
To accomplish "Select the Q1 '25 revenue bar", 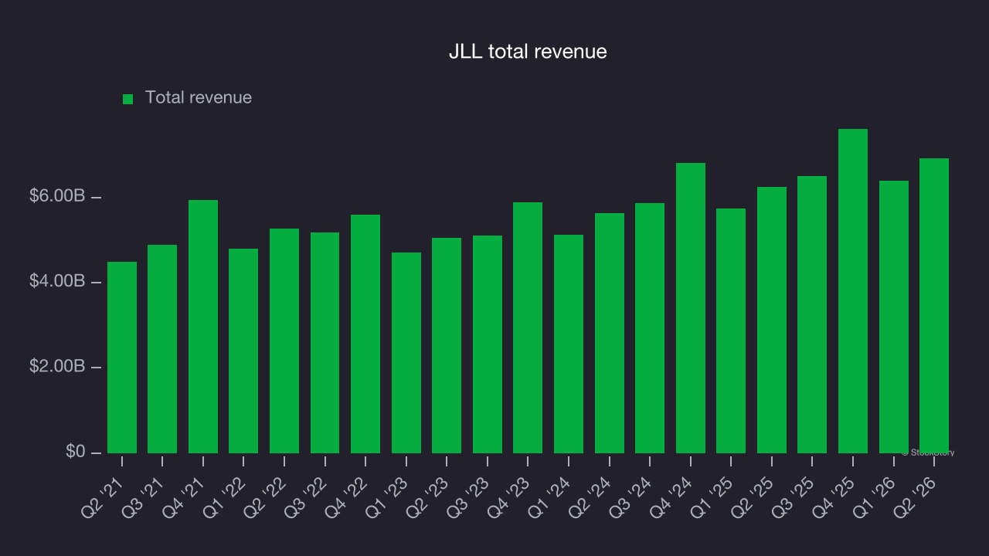I will point(731,331).
